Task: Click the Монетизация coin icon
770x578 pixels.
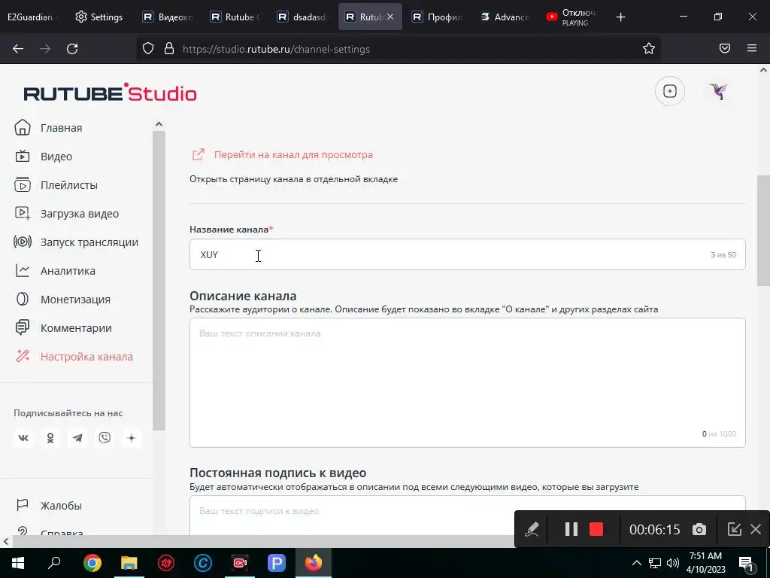Action: coord(22,299)
